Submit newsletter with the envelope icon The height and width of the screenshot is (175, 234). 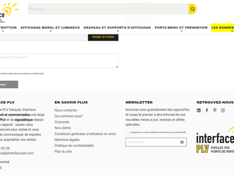point(182,142)
